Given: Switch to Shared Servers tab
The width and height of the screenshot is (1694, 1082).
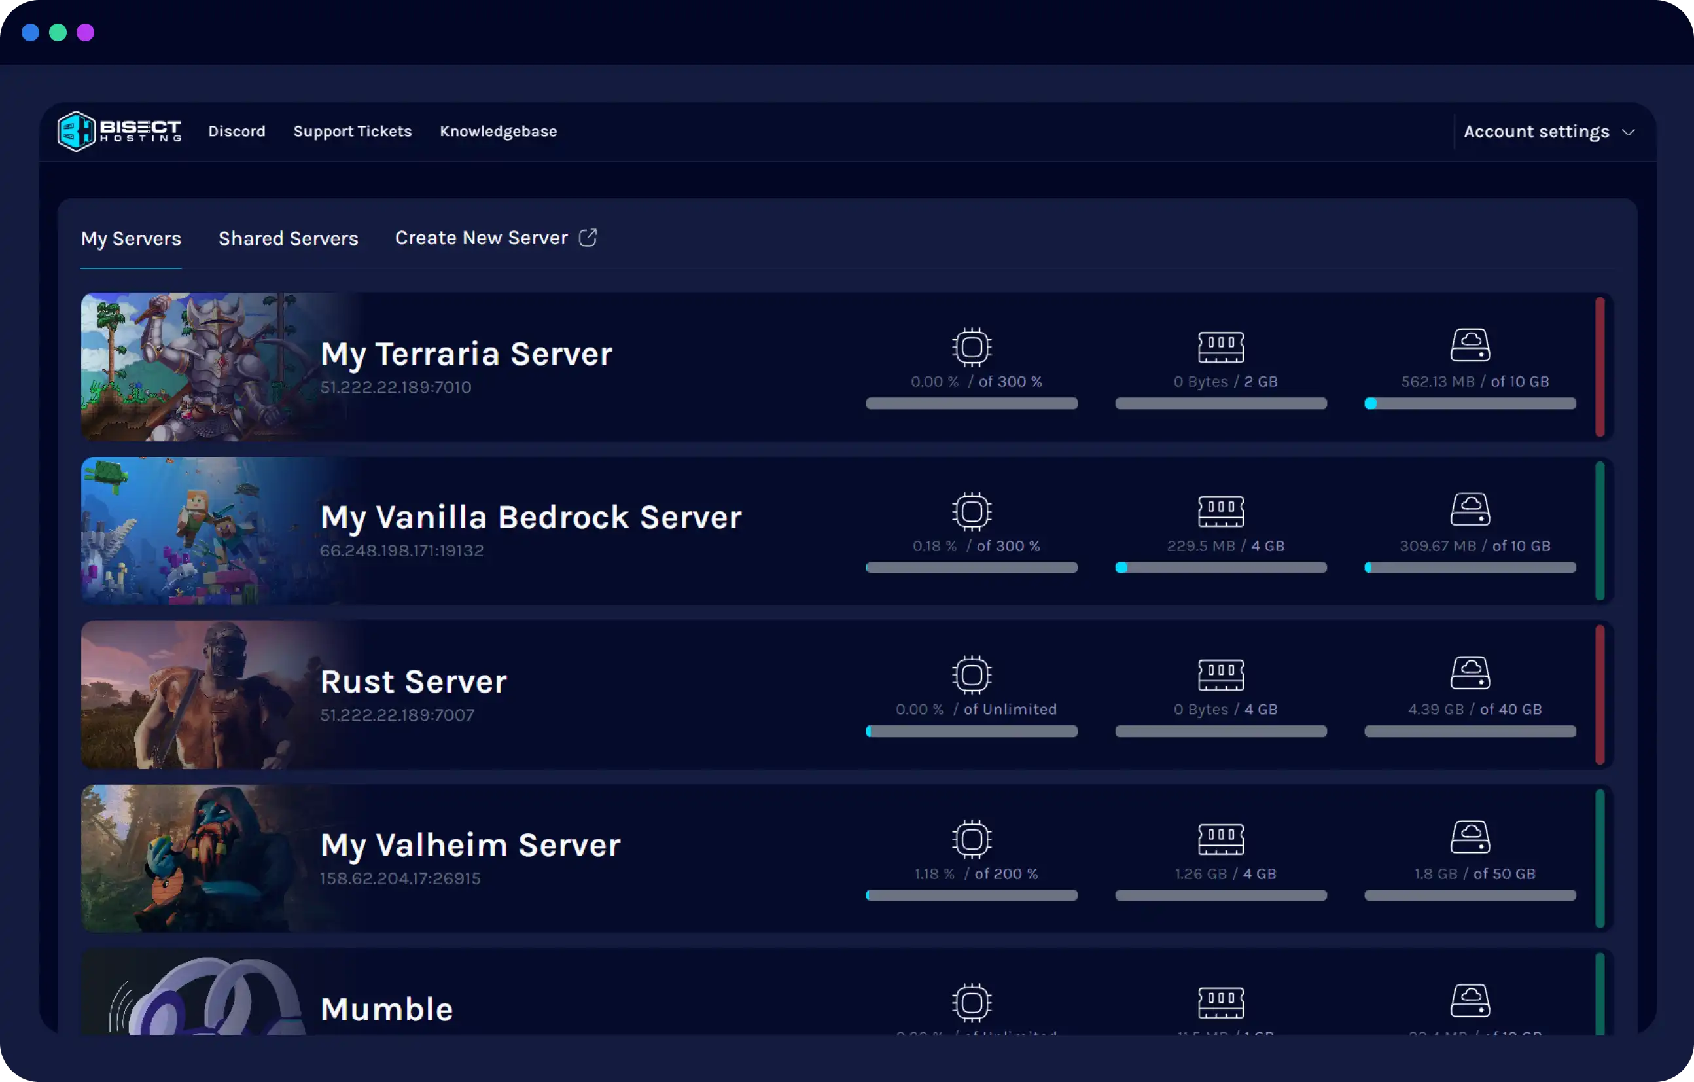Looking at the screenshot, I should pos(288,239).
